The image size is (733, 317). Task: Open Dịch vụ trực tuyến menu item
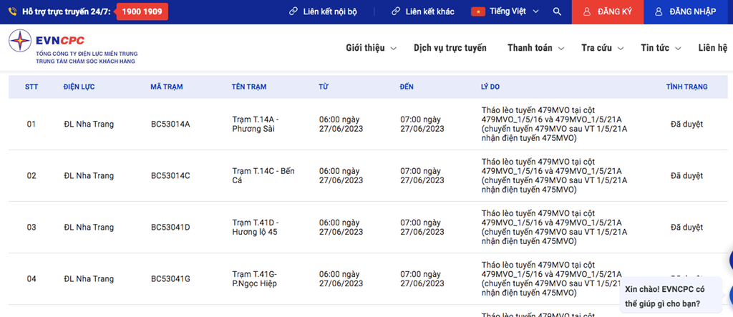tap(450, 48)
